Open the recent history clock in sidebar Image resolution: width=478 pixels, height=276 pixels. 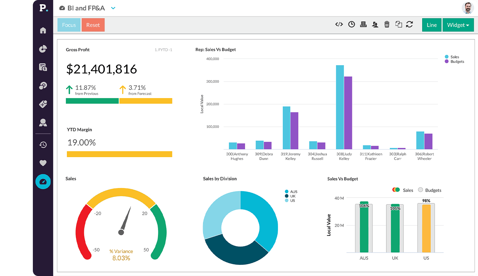(x=43, y=145)
